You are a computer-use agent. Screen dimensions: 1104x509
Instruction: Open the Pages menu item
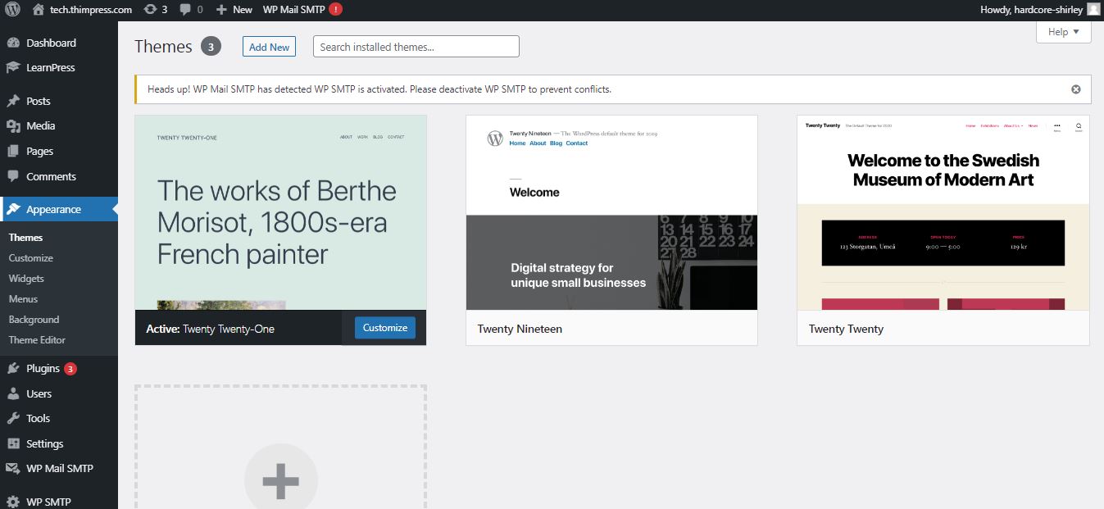coord(59,152)
